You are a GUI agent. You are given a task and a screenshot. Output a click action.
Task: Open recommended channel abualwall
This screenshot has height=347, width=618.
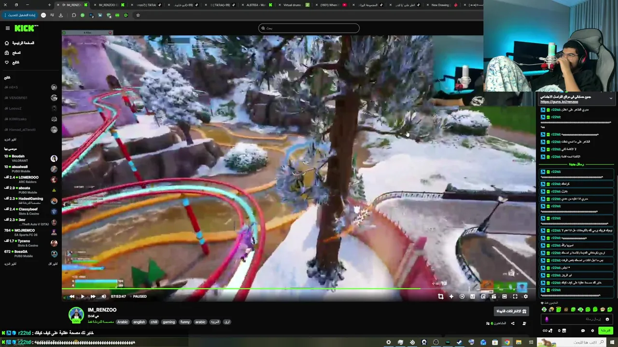pyautogui.click(x=30, y=169)
